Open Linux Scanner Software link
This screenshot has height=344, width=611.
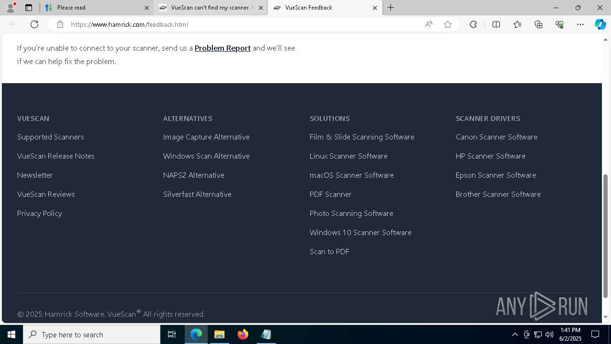348,156
